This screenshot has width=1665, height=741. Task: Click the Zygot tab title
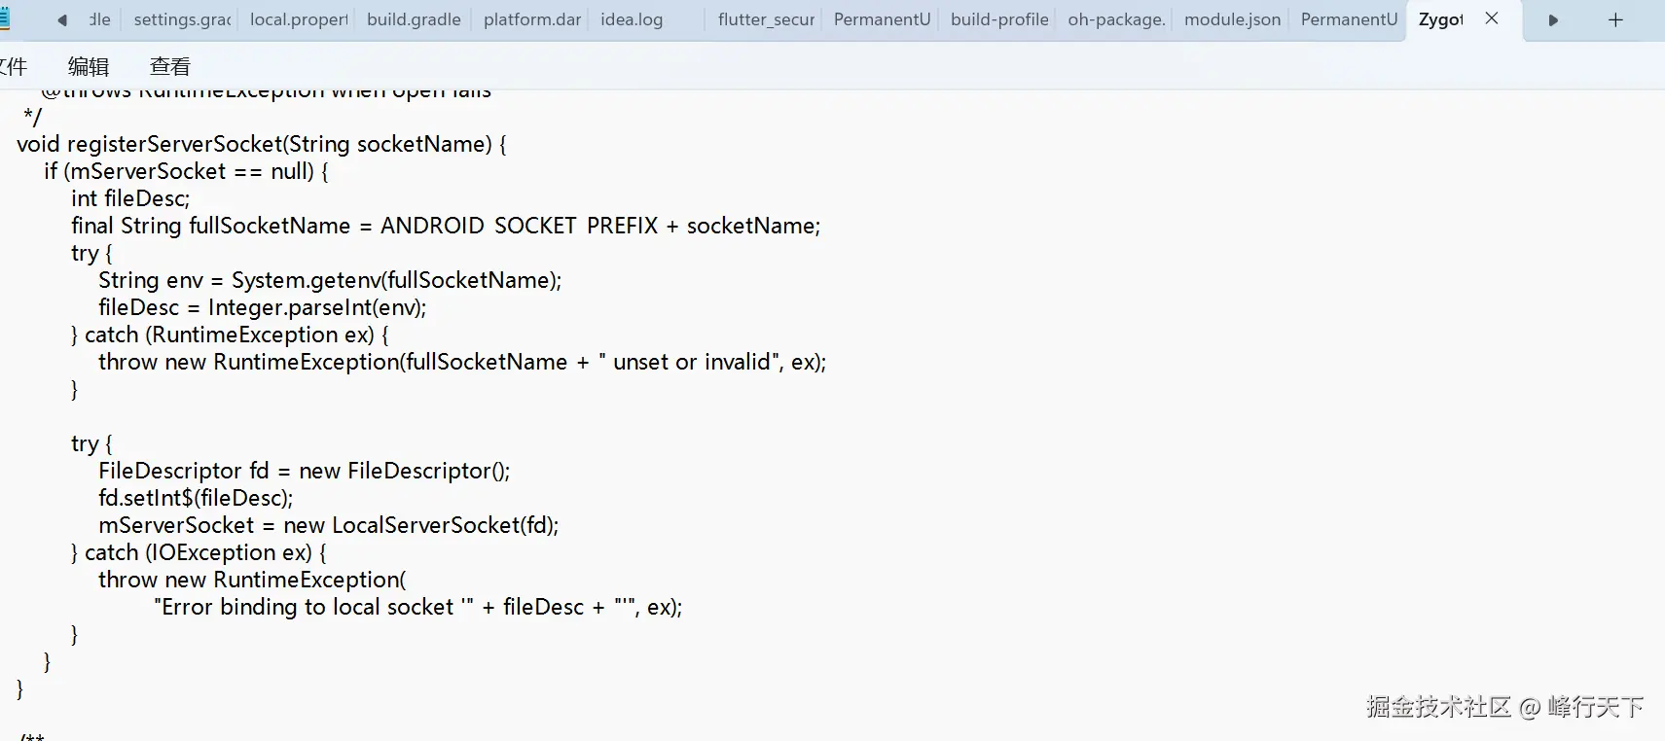tap(1440, 19)
